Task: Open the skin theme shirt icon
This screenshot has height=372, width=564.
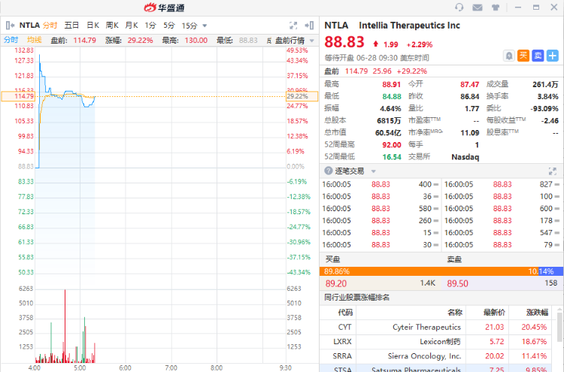Action: coord(496,8)
